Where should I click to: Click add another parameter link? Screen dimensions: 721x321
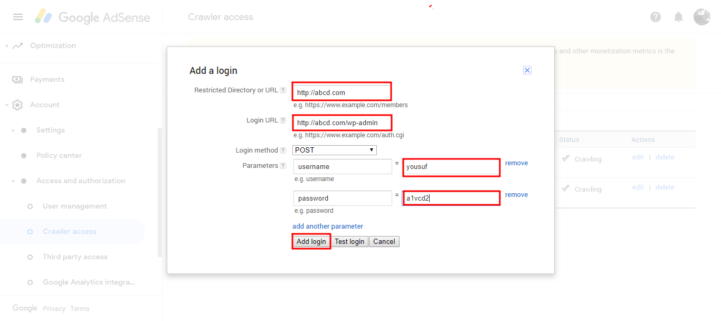328,226
